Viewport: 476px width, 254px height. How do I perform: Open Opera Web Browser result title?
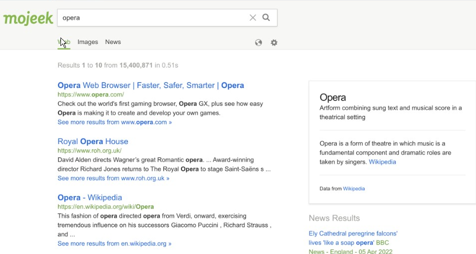151,85
